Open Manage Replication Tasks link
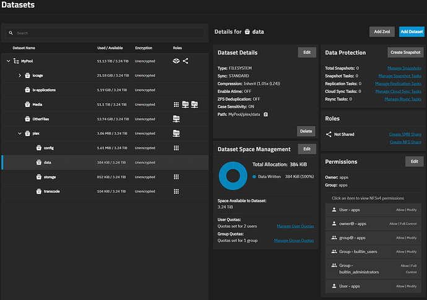This screenshot has width=427, height=300. (x=398, y=84)
